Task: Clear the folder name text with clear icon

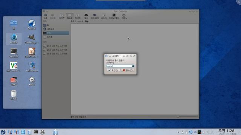Action: point(133,66)
